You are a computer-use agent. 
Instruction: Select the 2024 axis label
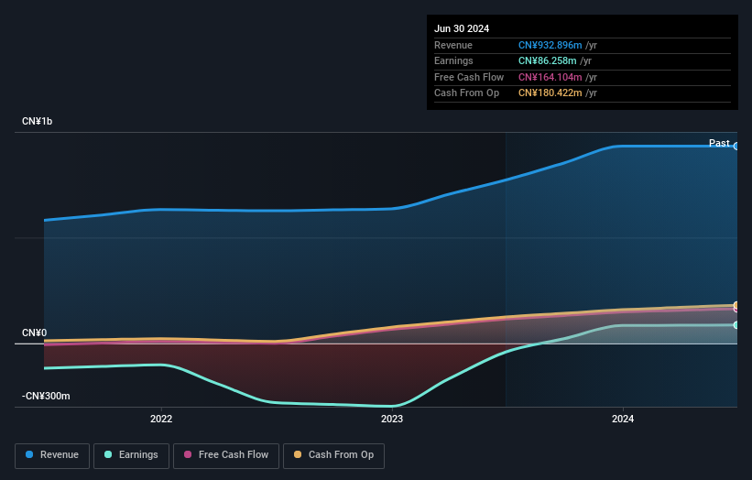(623, 419)
